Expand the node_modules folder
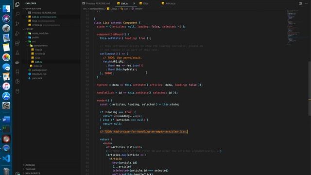The height and width of the screenshot is (175, 311). click(40, 34)
